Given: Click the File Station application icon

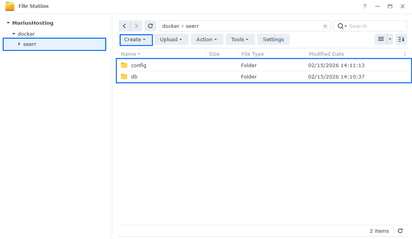Looking at the screenshot, I should (10, 6).
